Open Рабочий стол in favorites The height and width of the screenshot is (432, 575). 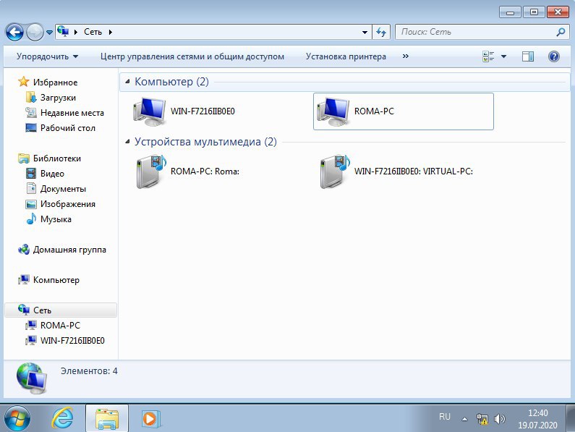click(x=67, y=128)
